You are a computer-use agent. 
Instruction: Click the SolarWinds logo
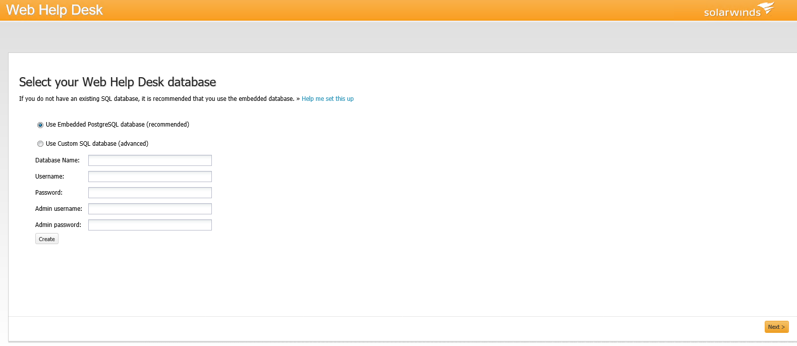[739, 10]
